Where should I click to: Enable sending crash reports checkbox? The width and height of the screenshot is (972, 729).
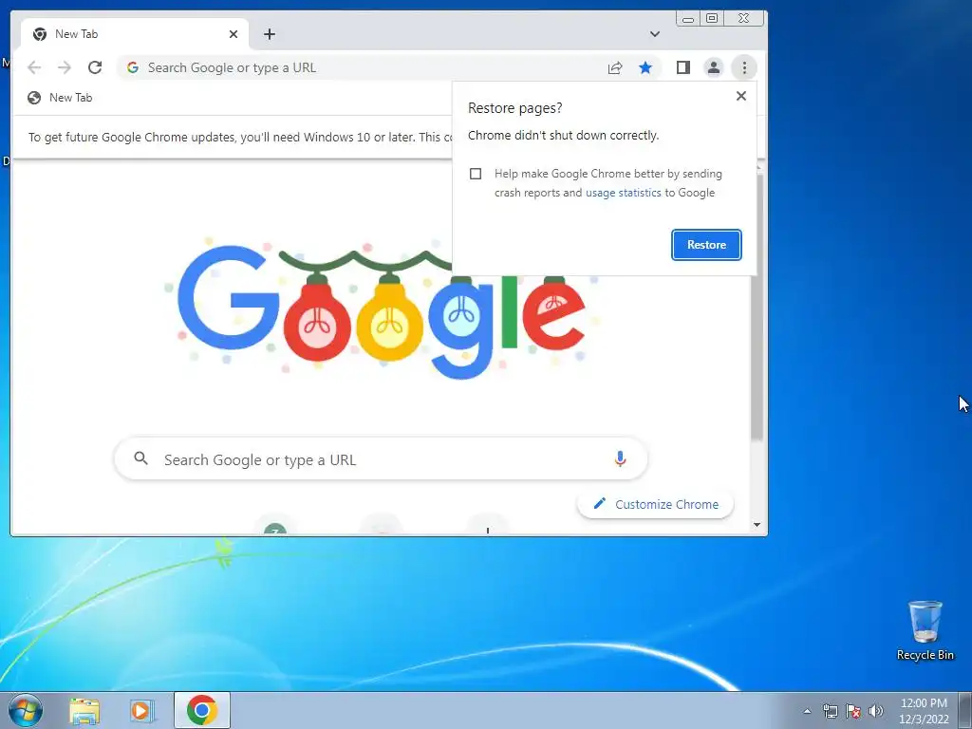point(476,174)
